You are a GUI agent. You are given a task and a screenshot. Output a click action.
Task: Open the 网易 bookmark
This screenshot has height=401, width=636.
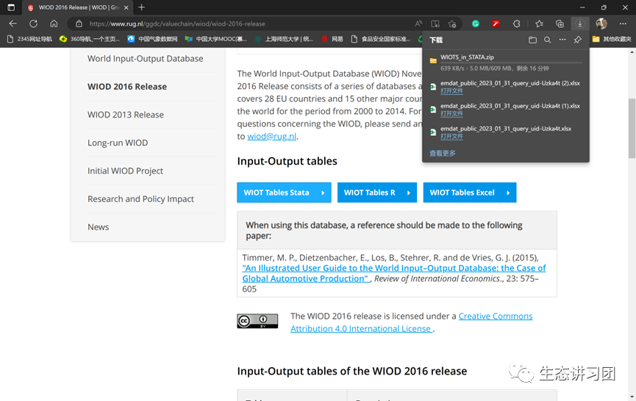coord(332,39)
